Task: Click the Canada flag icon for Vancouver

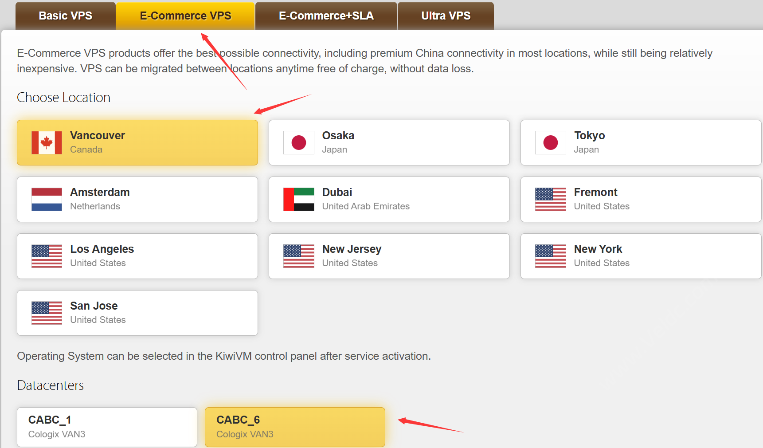Action: tap(47, 142)
